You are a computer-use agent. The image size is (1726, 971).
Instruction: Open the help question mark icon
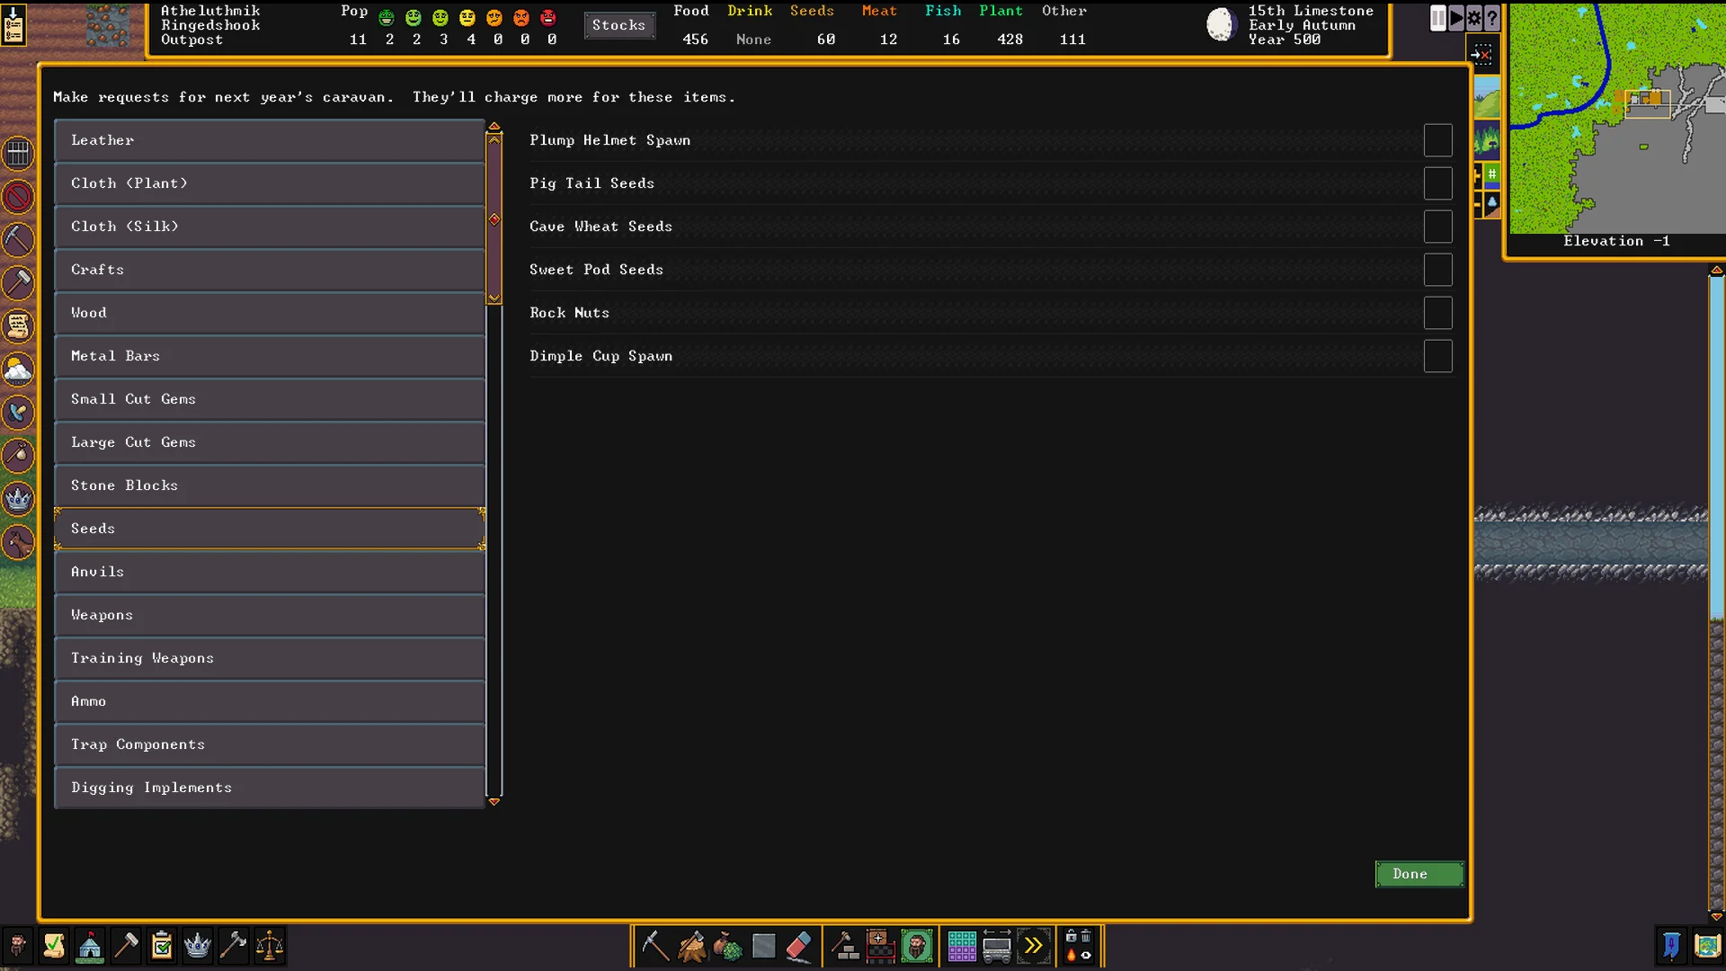point(1492,18)
